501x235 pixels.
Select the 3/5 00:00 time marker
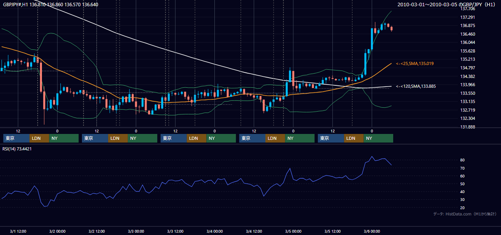click(x=293, y=231)
